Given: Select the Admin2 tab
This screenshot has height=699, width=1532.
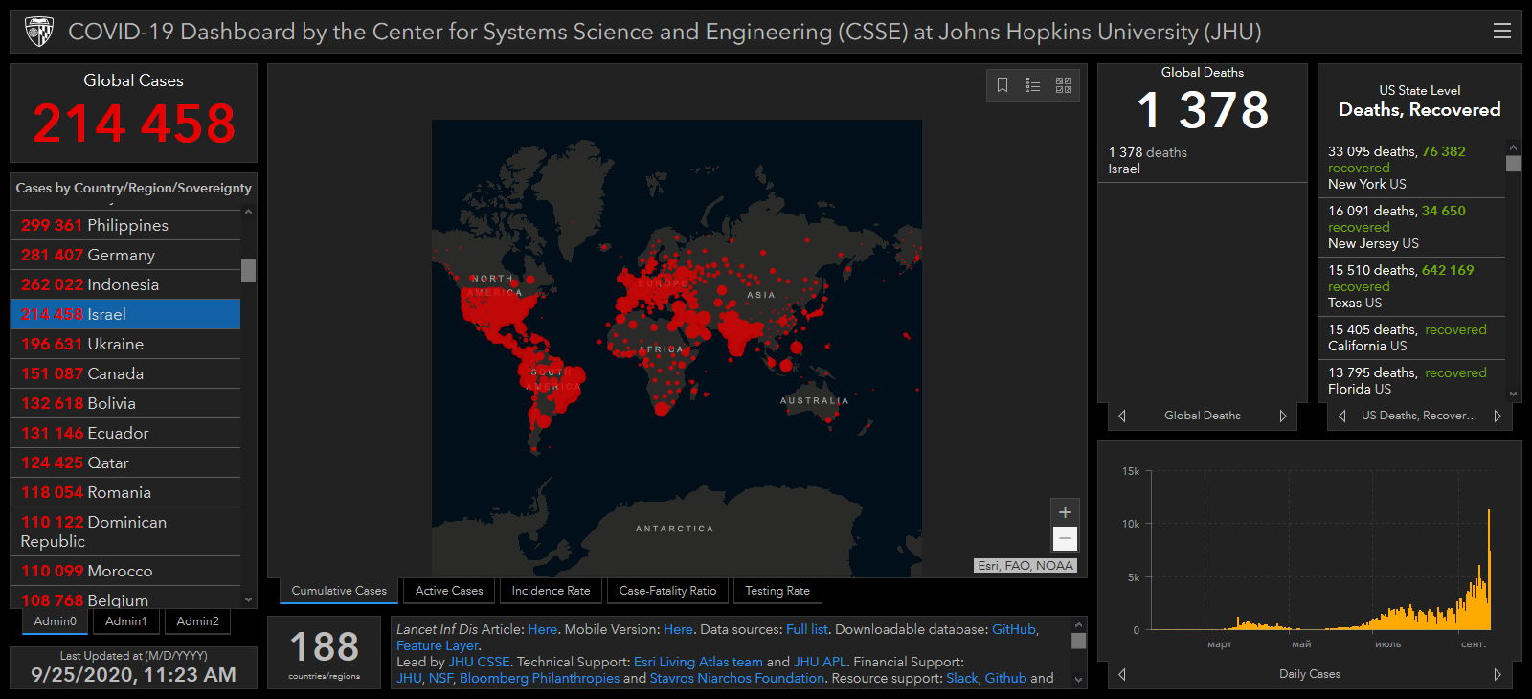Looking at the screenshot, I should click(x=197, y=621).
